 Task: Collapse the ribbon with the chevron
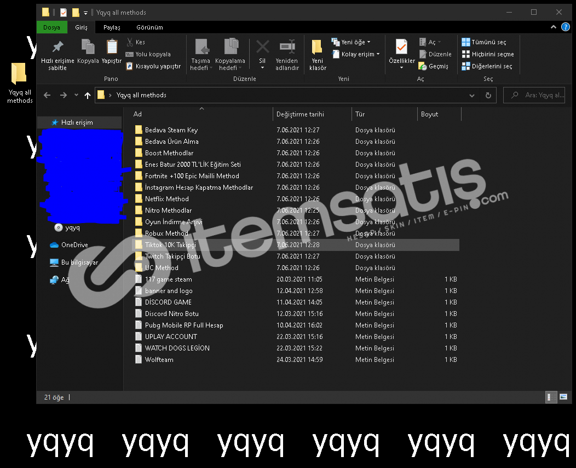click(x=554, y=27)
